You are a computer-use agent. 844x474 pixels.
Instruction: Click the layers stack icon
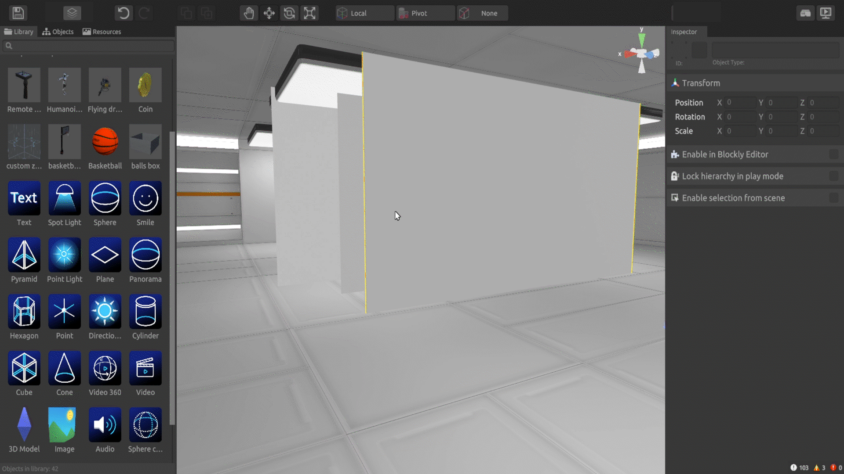pos(72,13)
